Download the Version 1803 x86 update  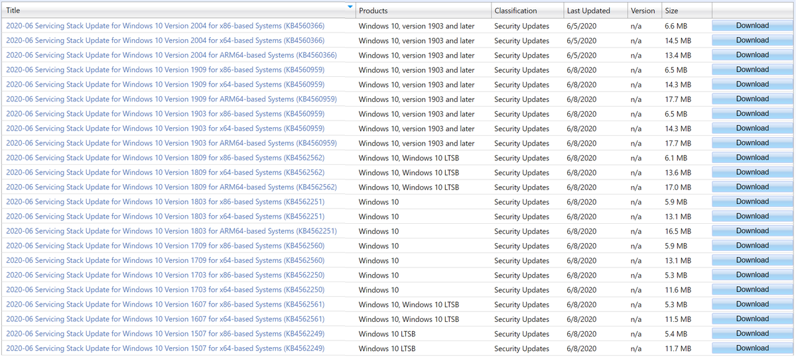click(752, 201)
